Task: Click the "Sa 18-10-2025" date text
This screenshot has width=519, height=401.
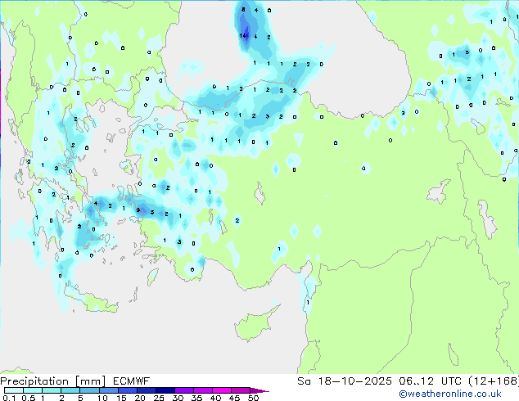Action: (345, 381)
